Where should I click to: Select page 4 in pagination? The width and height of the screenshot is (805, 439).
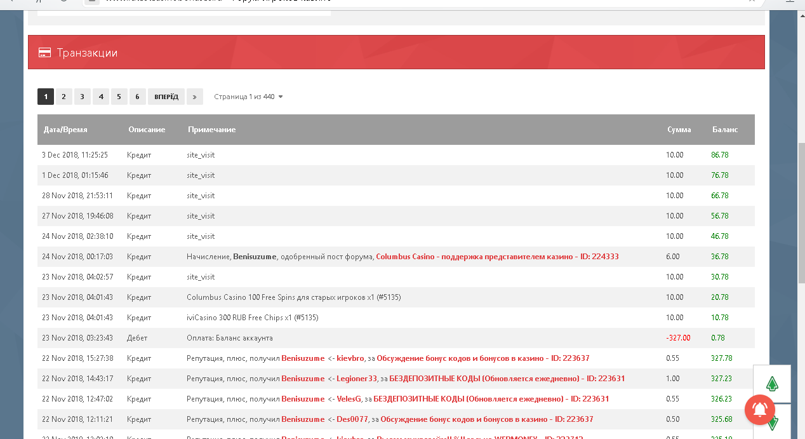(x=100, y=97)
